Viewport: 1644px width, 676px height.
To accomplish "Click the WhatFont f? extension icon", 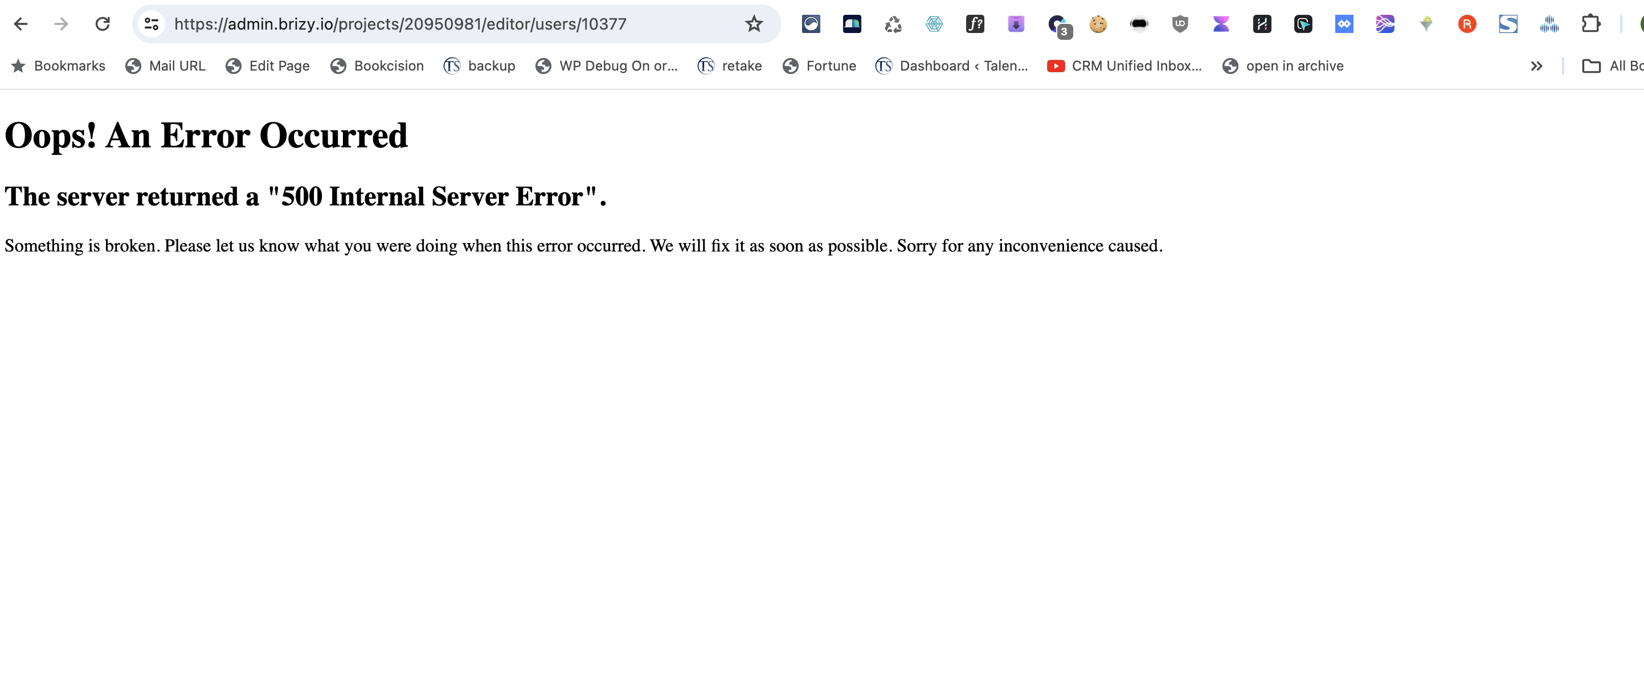I will (975, 24).
